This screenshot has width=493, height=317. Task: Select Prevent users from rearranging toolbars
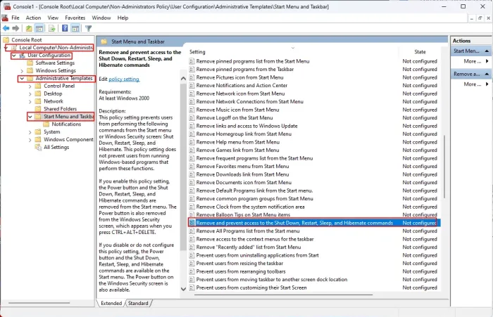pyautogui.click(x=241, y=271)
